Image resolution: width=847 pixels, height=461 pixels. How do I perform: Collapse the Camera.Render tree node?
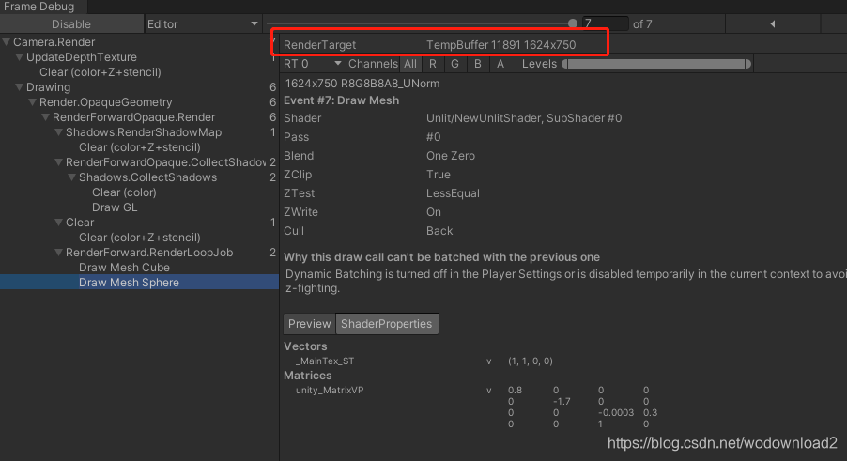(x=7, y=42)
